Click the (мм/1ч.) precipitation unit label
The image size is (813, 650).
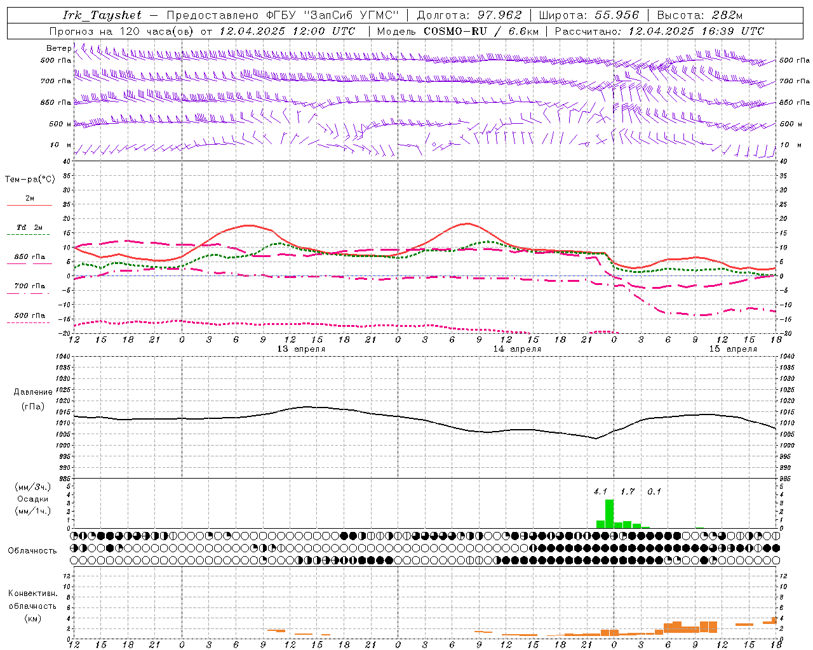click(32, 511)
